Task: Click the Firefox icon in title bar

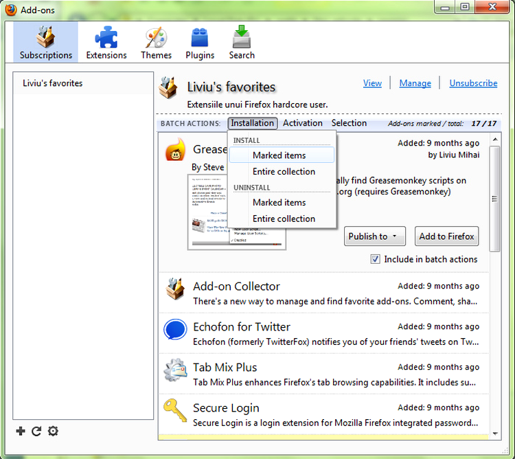Action: [x=10, y=10]
